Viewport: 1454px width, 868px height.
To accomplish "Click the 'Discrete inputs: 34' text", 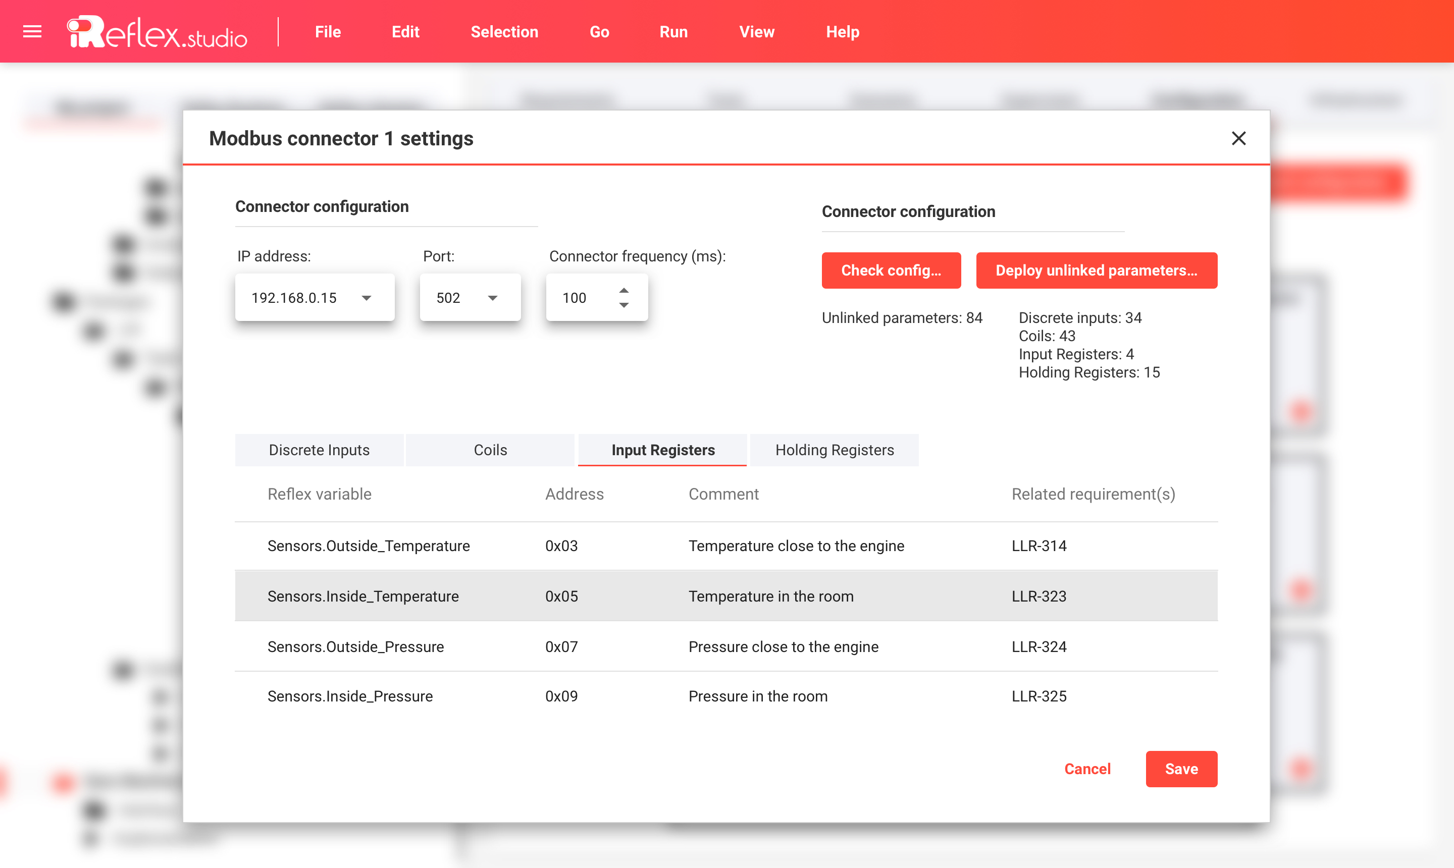I will click(x=1079, y=317).
